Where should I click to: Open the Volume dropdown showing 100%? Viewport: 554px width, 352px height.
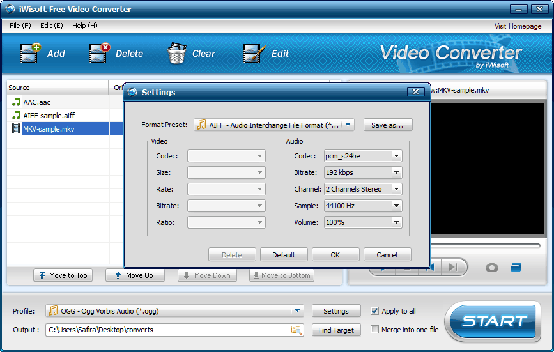click(363, 222)
